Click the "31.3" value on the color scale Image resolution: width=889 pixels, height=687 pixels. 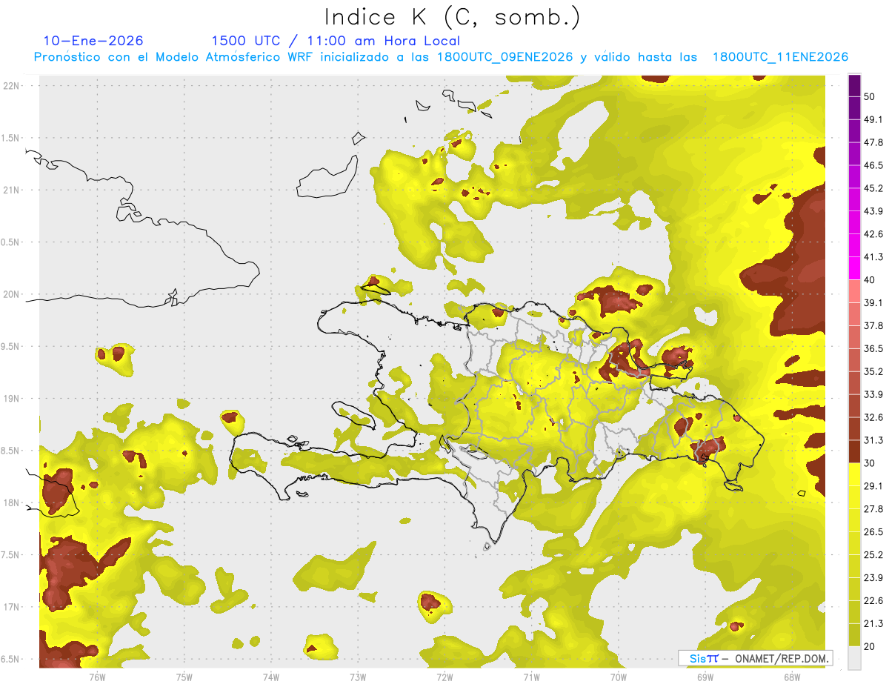tap(873, 440)
